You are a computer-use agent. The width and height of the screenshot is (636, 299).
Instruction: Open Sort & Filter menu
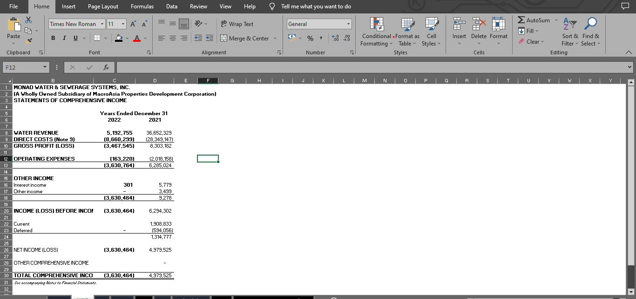pos(569,31)
